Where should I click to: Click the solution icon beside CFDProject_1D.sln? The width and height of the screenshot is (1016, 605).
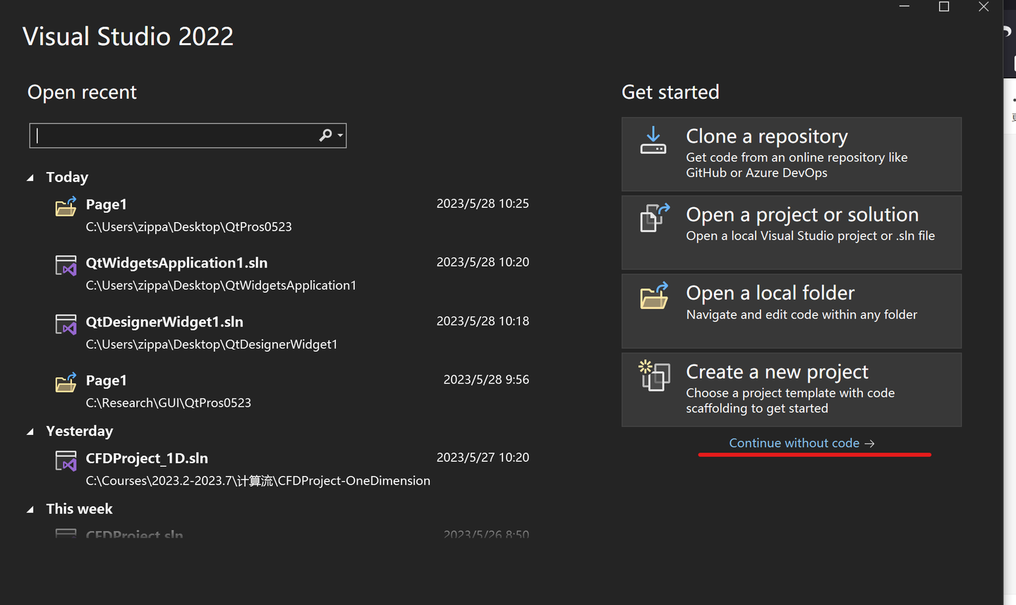click(x=65, y=460)
